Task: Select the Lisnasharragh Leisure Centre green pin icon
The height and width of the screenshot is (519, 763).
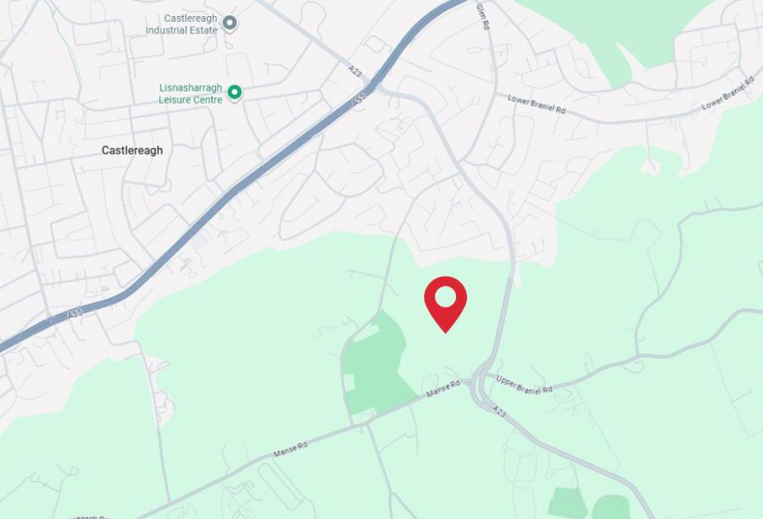Action: [x=235, y=92]
